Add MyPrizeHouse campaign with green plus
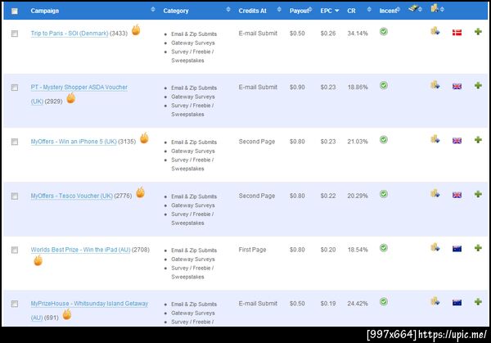 (478, 302)
